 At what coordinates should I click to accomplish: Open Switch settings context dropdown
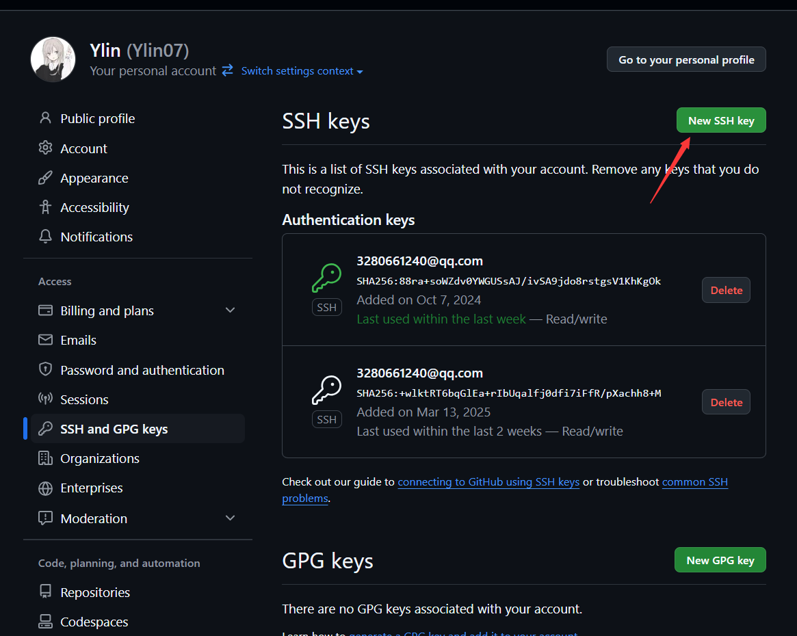[302, 71]
